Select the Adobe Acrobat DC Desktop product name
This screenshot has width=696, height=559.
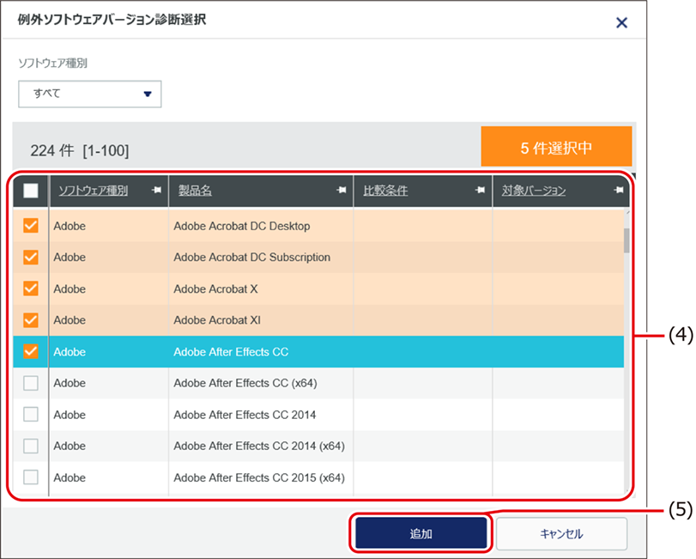pyautogui.click(x=242, y=226)
